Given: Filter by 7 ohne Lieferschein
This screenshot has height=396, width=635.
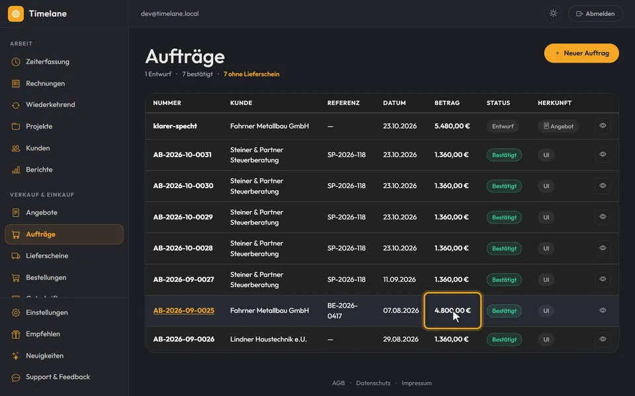Looking at the screenshot, I should 251,75.
